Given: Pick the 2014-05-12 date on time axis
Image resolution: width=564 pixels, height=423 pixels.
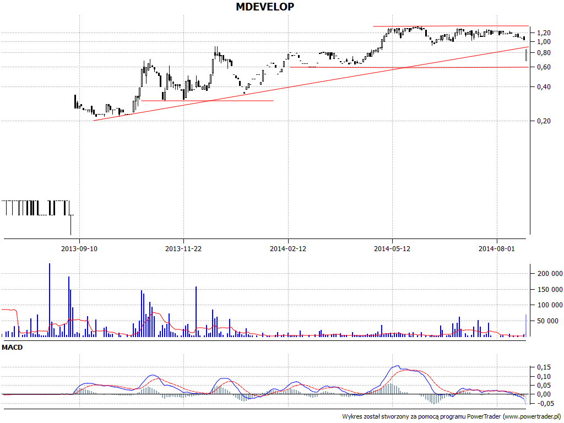Looking at the screenshot, I should click(x=392, y=248).
